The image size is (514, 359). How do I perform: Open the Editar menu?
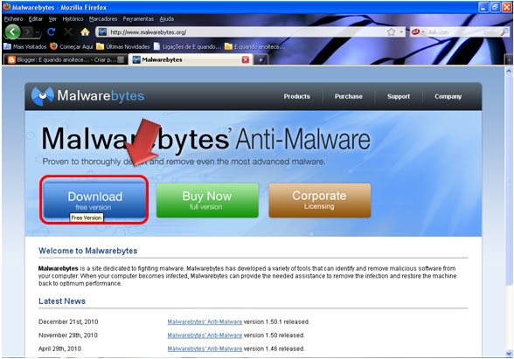point(35,19)
